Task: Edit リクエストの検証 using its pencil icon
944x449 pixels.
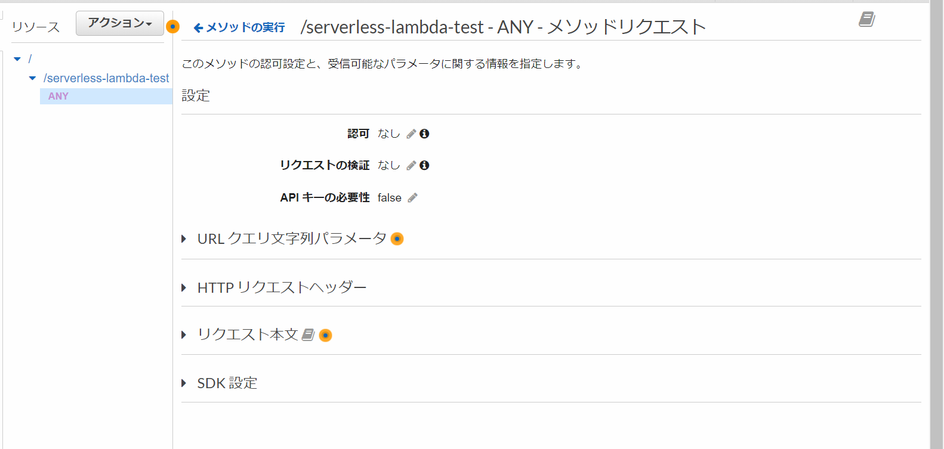Action: 411,165
